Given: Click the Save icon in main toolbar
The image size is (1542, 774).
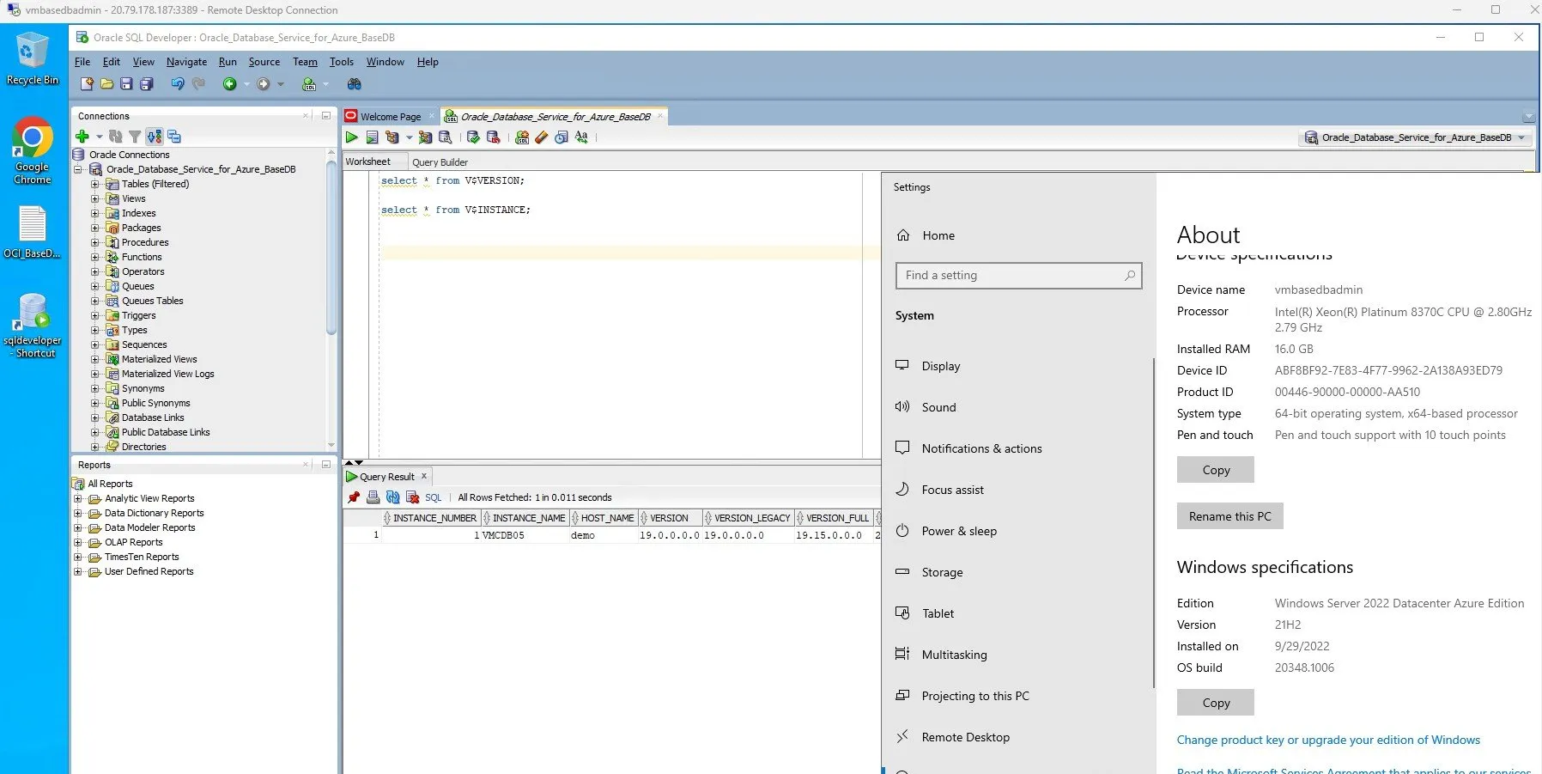Looking at the screenshot, I should 126,84.
